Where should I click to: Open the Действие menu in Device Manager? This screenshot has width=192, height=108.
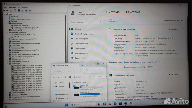click(12, 7)
